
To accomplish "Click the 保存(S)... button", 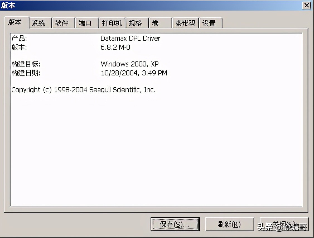I will (x=175, y=224).
